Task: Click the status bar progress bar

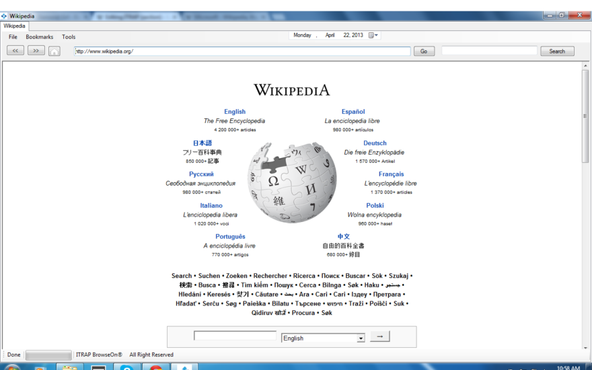Action: point(48,355)
